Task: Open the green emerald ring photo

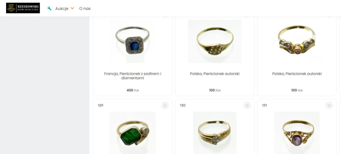Action: click(x=133, y=133)
